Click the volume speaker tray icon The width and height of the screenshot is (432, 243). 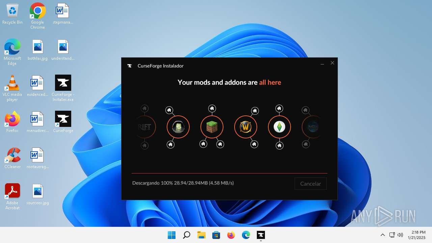coord(401,235)
